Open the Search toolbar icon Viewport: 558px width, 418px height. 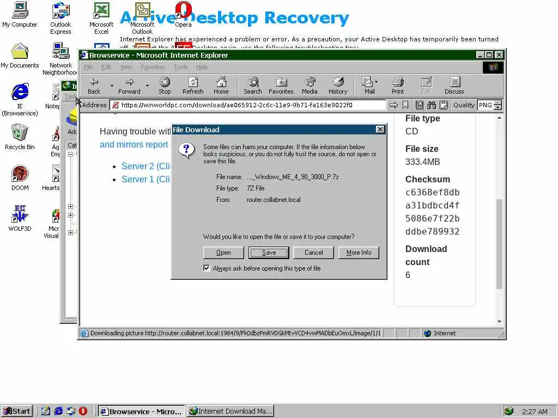point(253,82)
